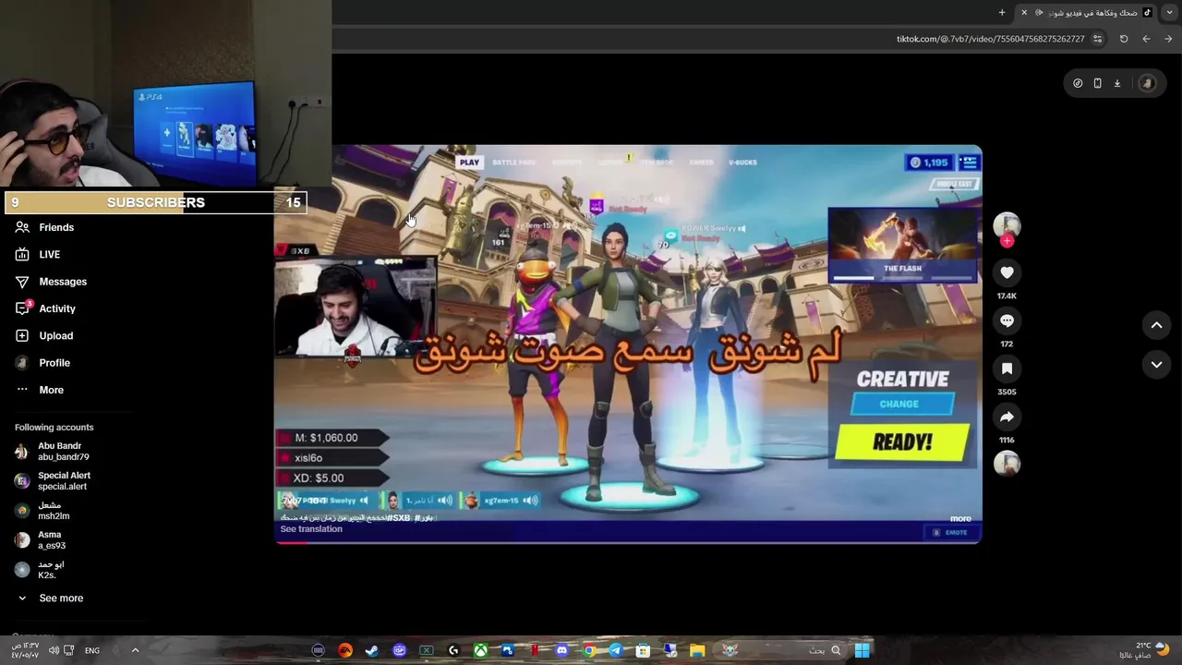Open taskbar clock and date
The image size is (1182, 665).
(25, 650)
